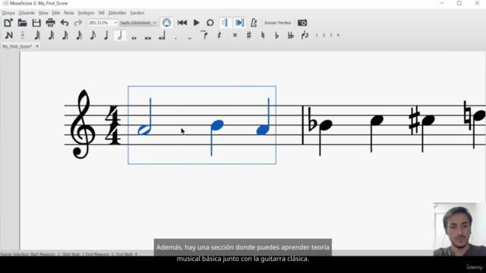The height and width of the screenshot is (273, 486).
Task: Rewind playback to the start
Action: 182,23
